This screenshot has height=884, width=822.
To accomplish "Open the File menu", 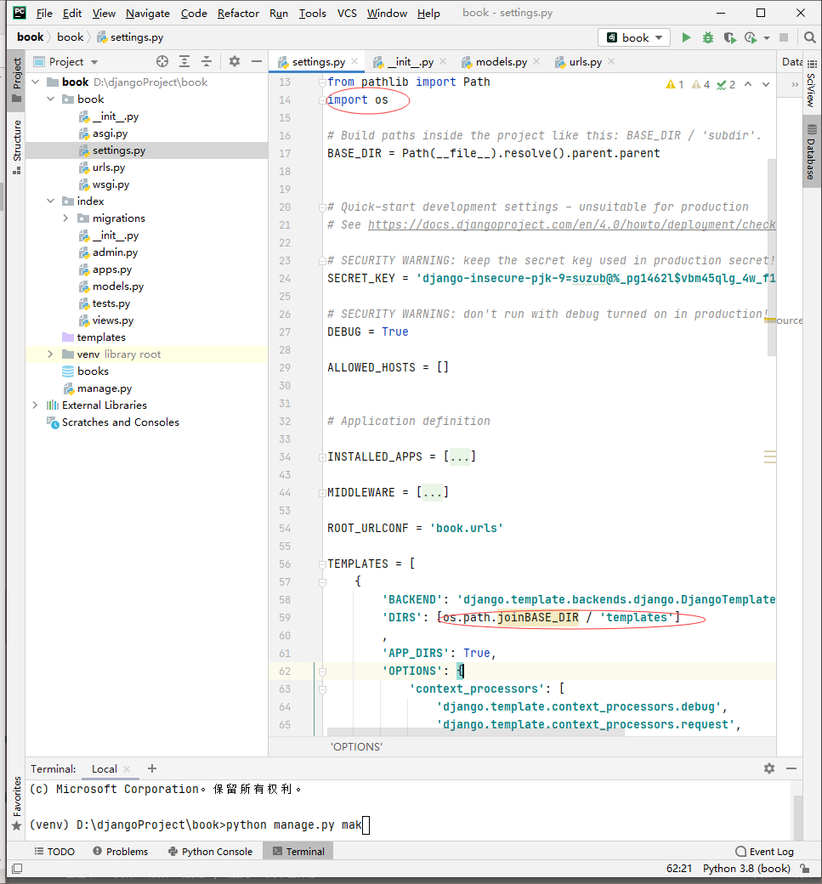I will coord(44,13).
